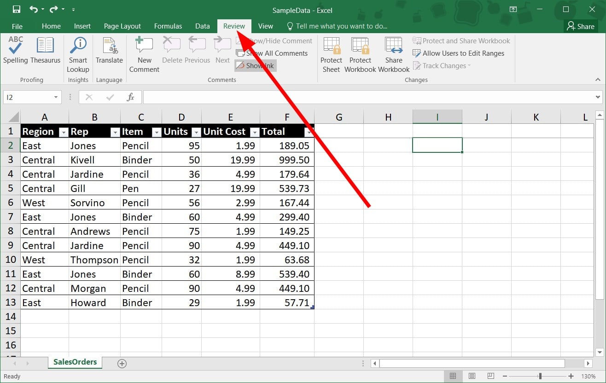Open the Page Layout ribbon tab

pyautogui.click(x=122, y=26)
